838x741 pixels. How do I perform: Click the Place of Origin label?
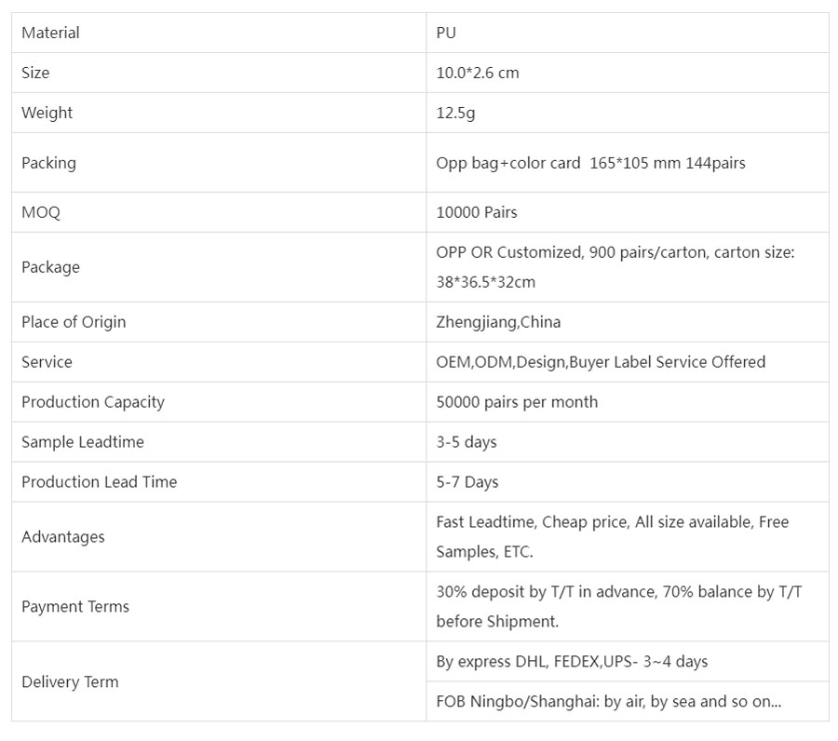(x=74, y=322)
